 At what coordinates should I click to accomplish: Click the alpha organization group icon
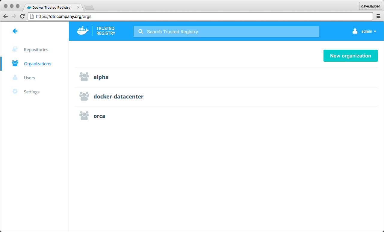[x=84, y=77]
